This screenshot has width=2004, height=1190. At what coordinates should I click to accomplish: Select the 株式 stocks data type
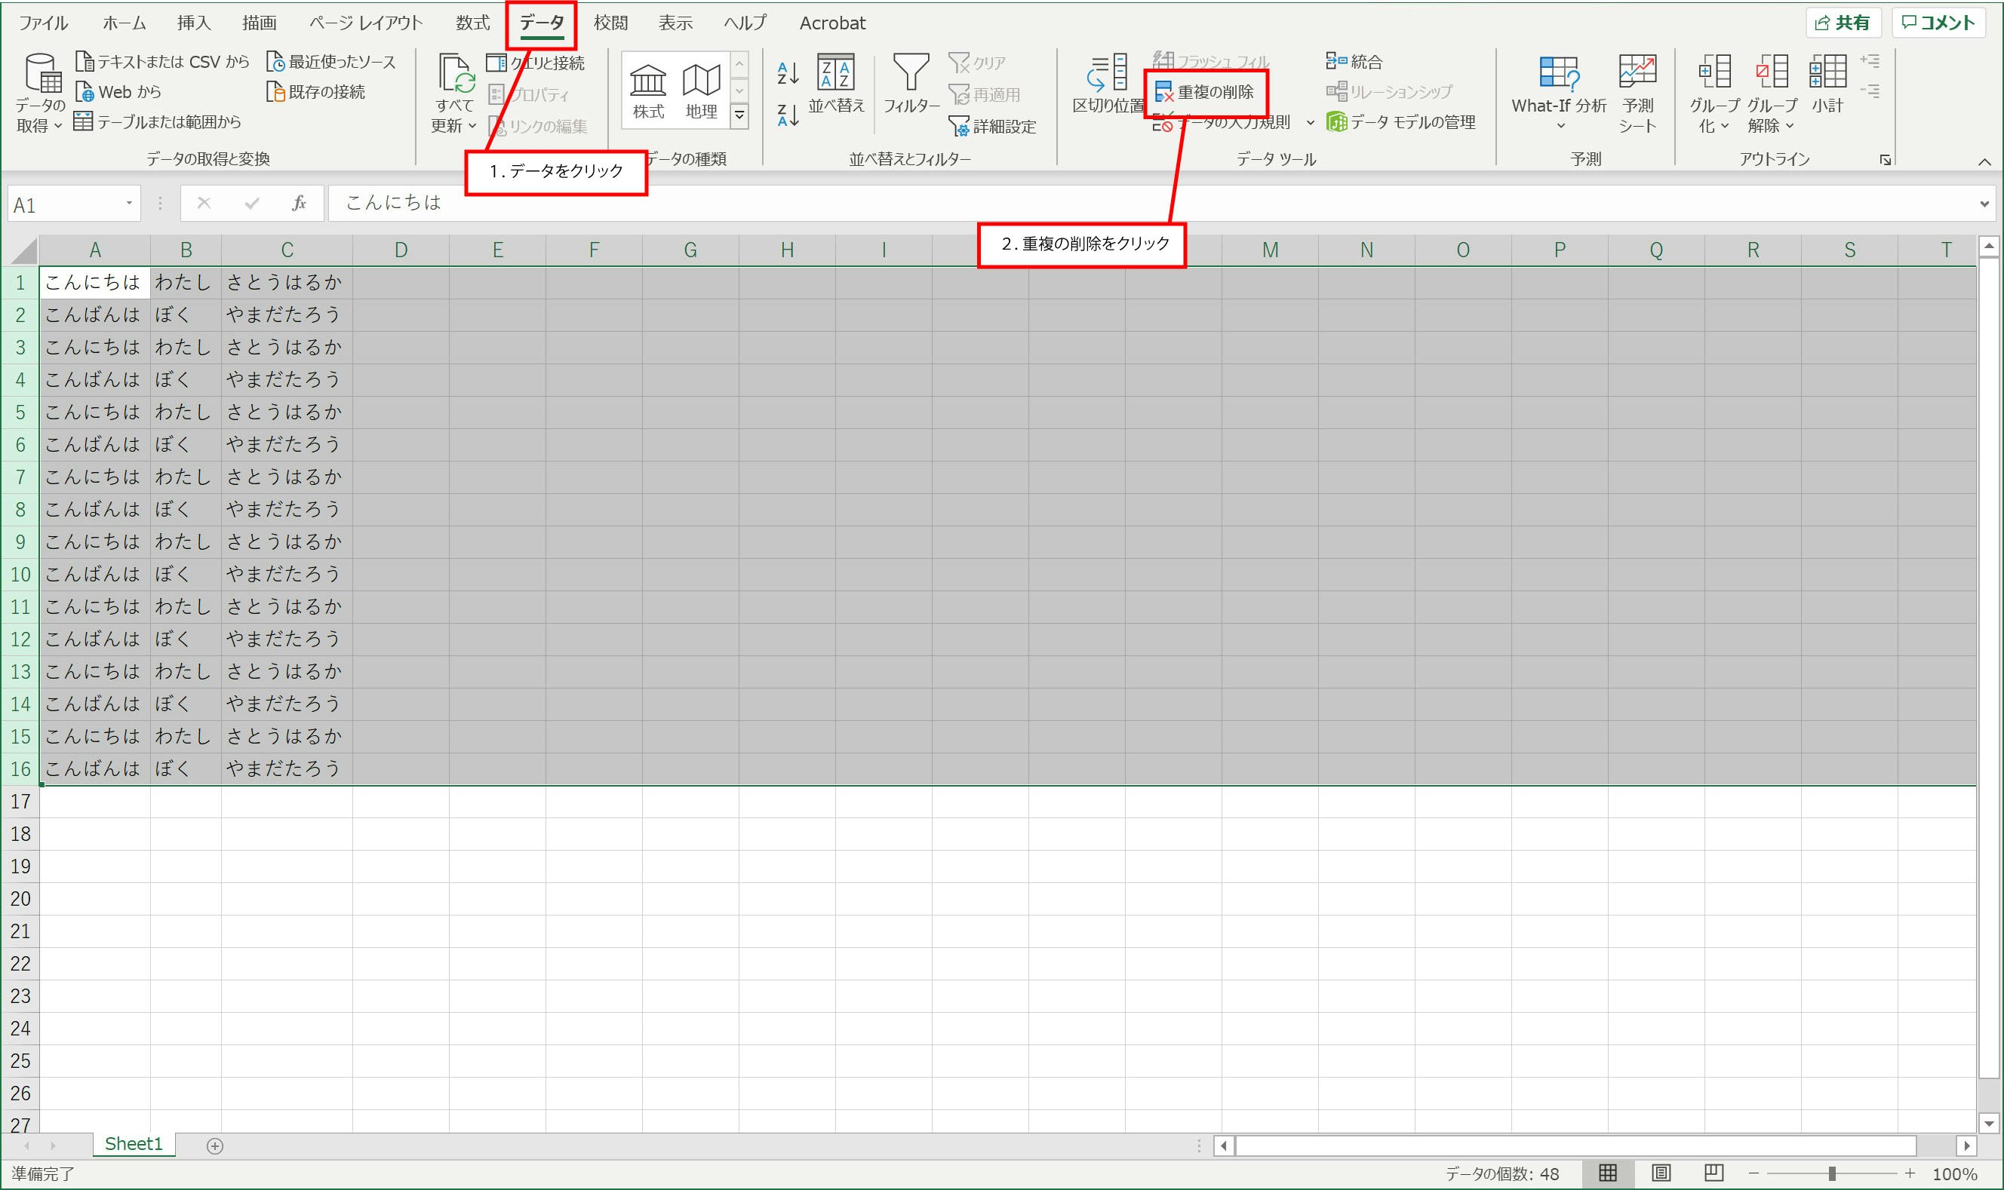(648, 88)
